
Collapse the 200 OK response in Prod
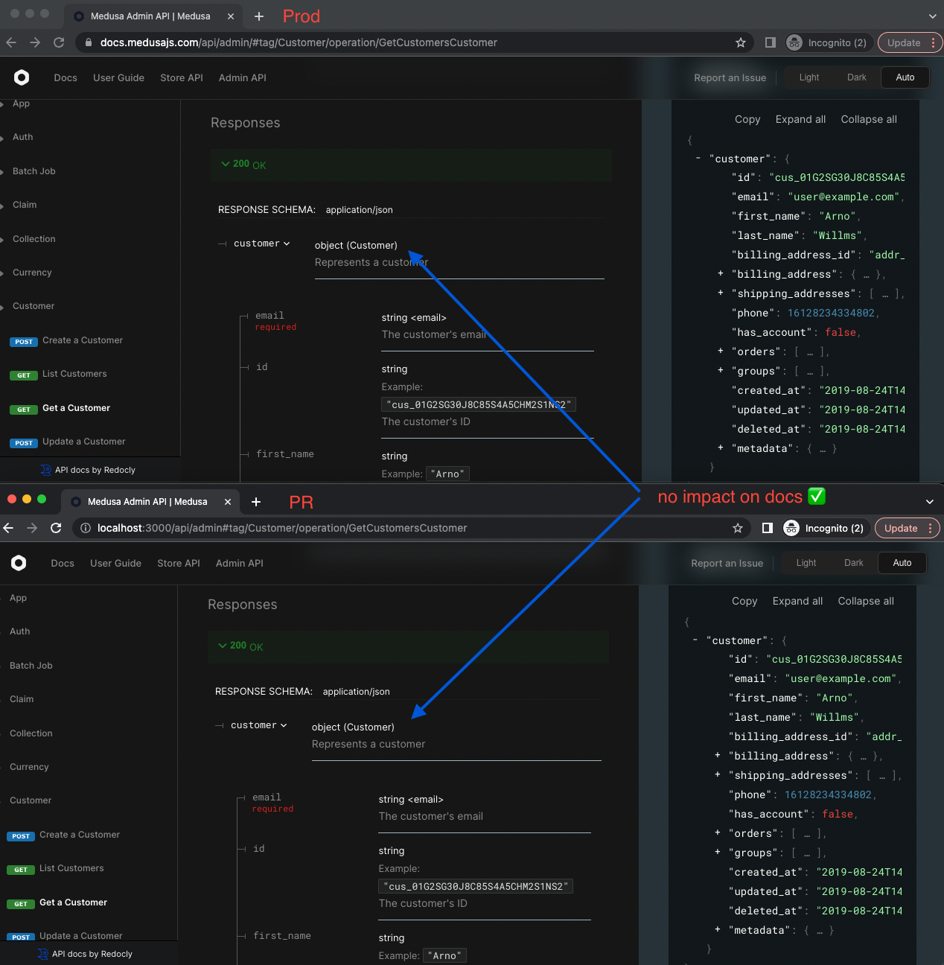(411, 165)
